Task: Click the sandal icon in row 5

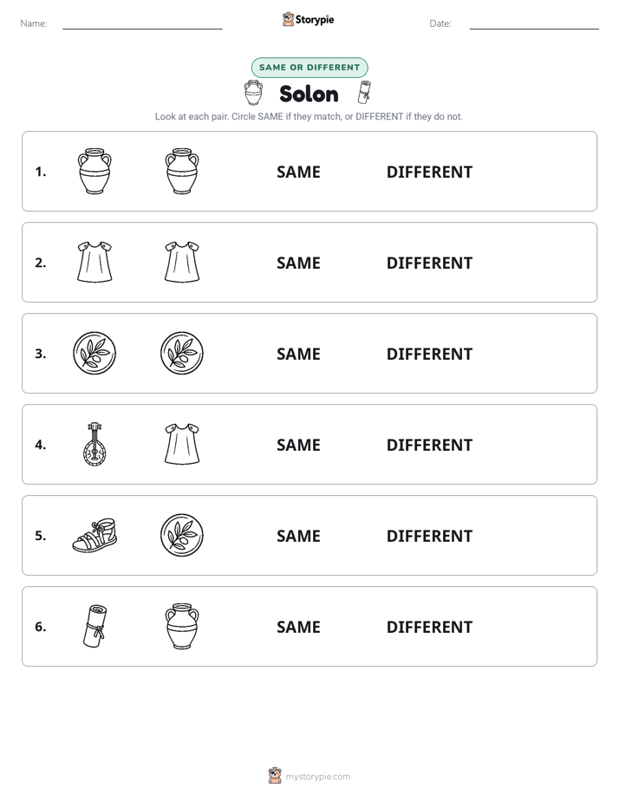Action: 94,536
